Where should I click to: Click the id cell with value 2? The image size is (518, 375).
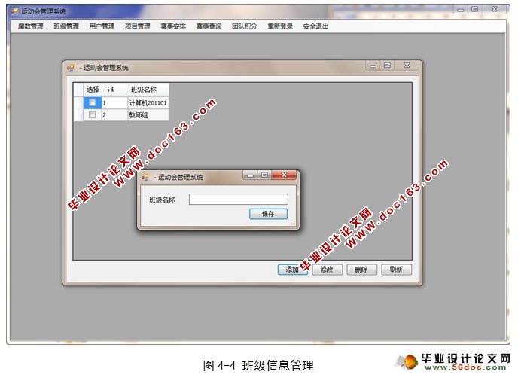(x=114, y=114)
